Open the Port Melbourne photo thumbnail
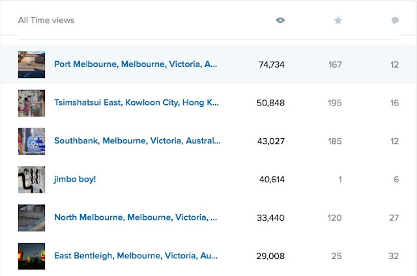The image size is (417, 276). click(31, 64)
